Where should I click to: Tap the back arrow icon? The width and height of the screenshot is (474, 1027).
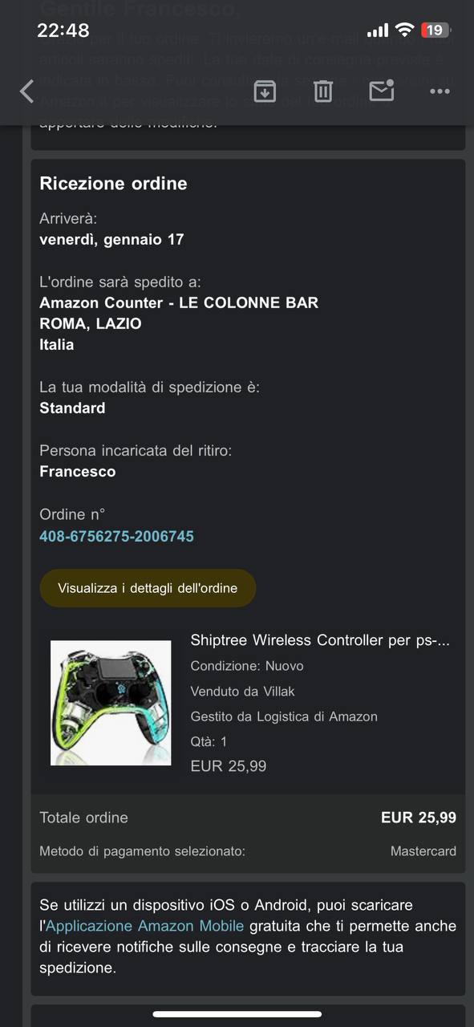[x=26, y=91]
